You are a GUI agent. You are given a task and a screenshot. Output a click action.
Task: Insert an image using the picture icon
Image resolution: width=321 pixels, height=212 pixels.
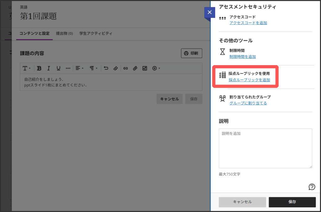pyautogui.click(x=145, y=68)
